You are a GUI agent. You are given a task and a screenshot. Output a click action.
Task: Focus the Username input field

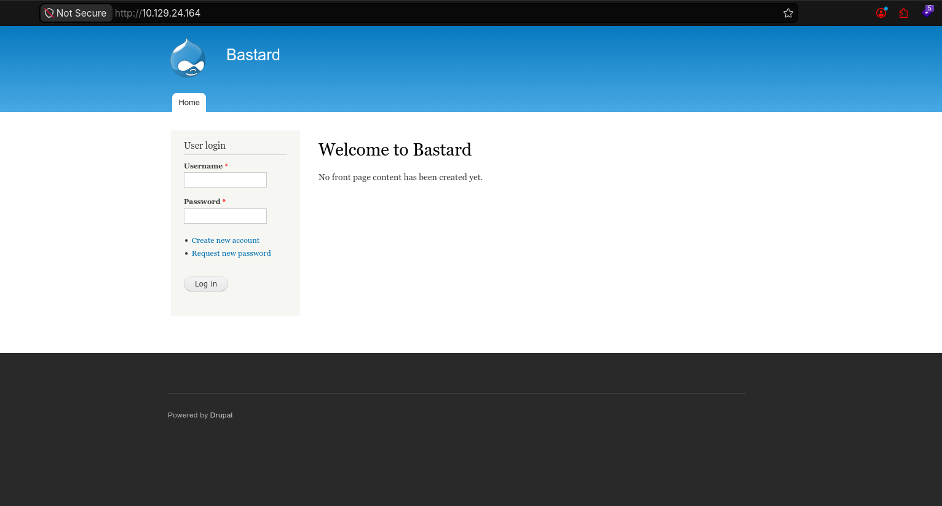225,180
